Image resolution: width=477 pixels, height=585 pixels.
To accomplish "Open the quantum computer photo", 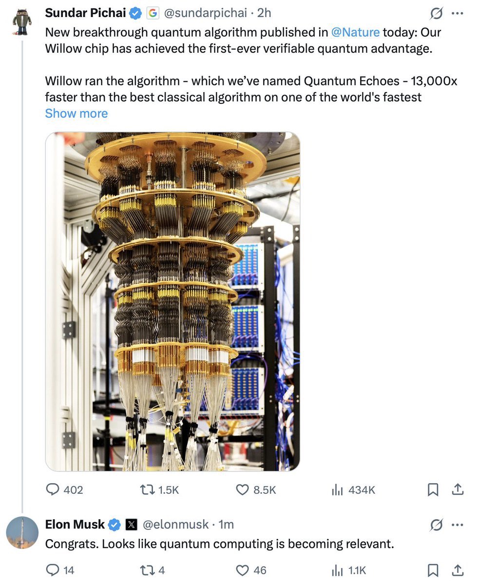I will pyautogui.click(x=172, y=301).
